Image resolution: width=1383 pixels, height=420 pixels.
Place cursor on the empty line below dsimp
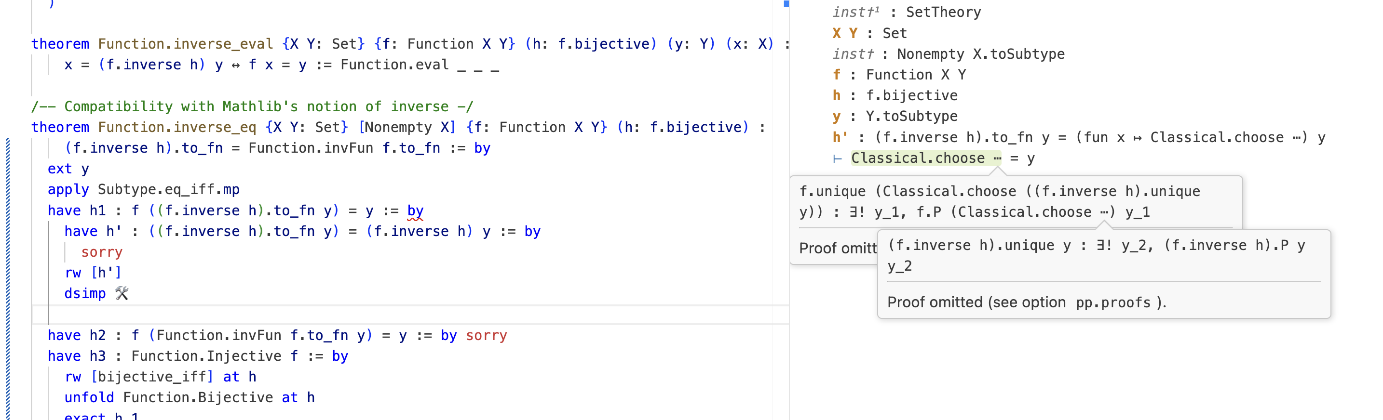click(322, 315)
